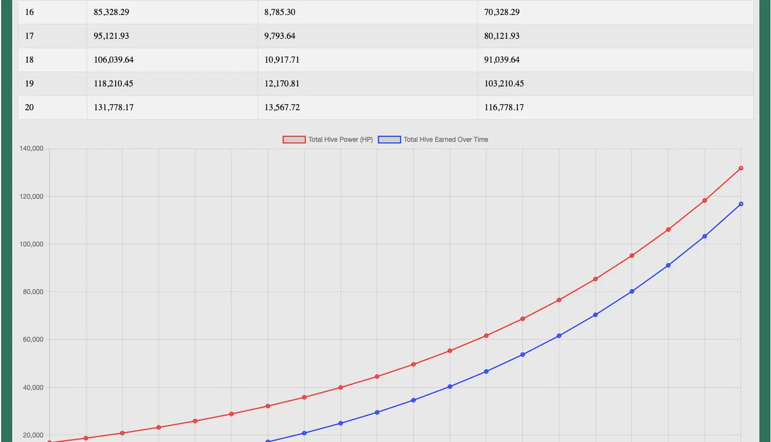Click the 40,000 y-axis label
This screenshot has width=771, height=442.
[x=33, y=387]
